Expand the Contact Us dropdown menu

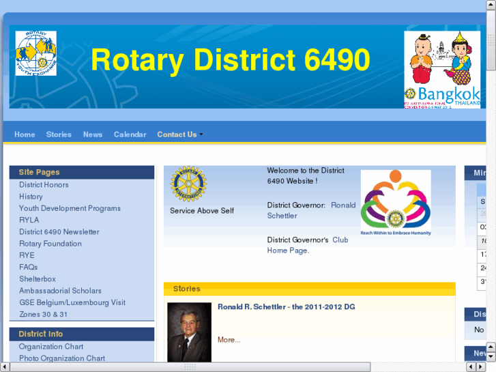point(179,134)
